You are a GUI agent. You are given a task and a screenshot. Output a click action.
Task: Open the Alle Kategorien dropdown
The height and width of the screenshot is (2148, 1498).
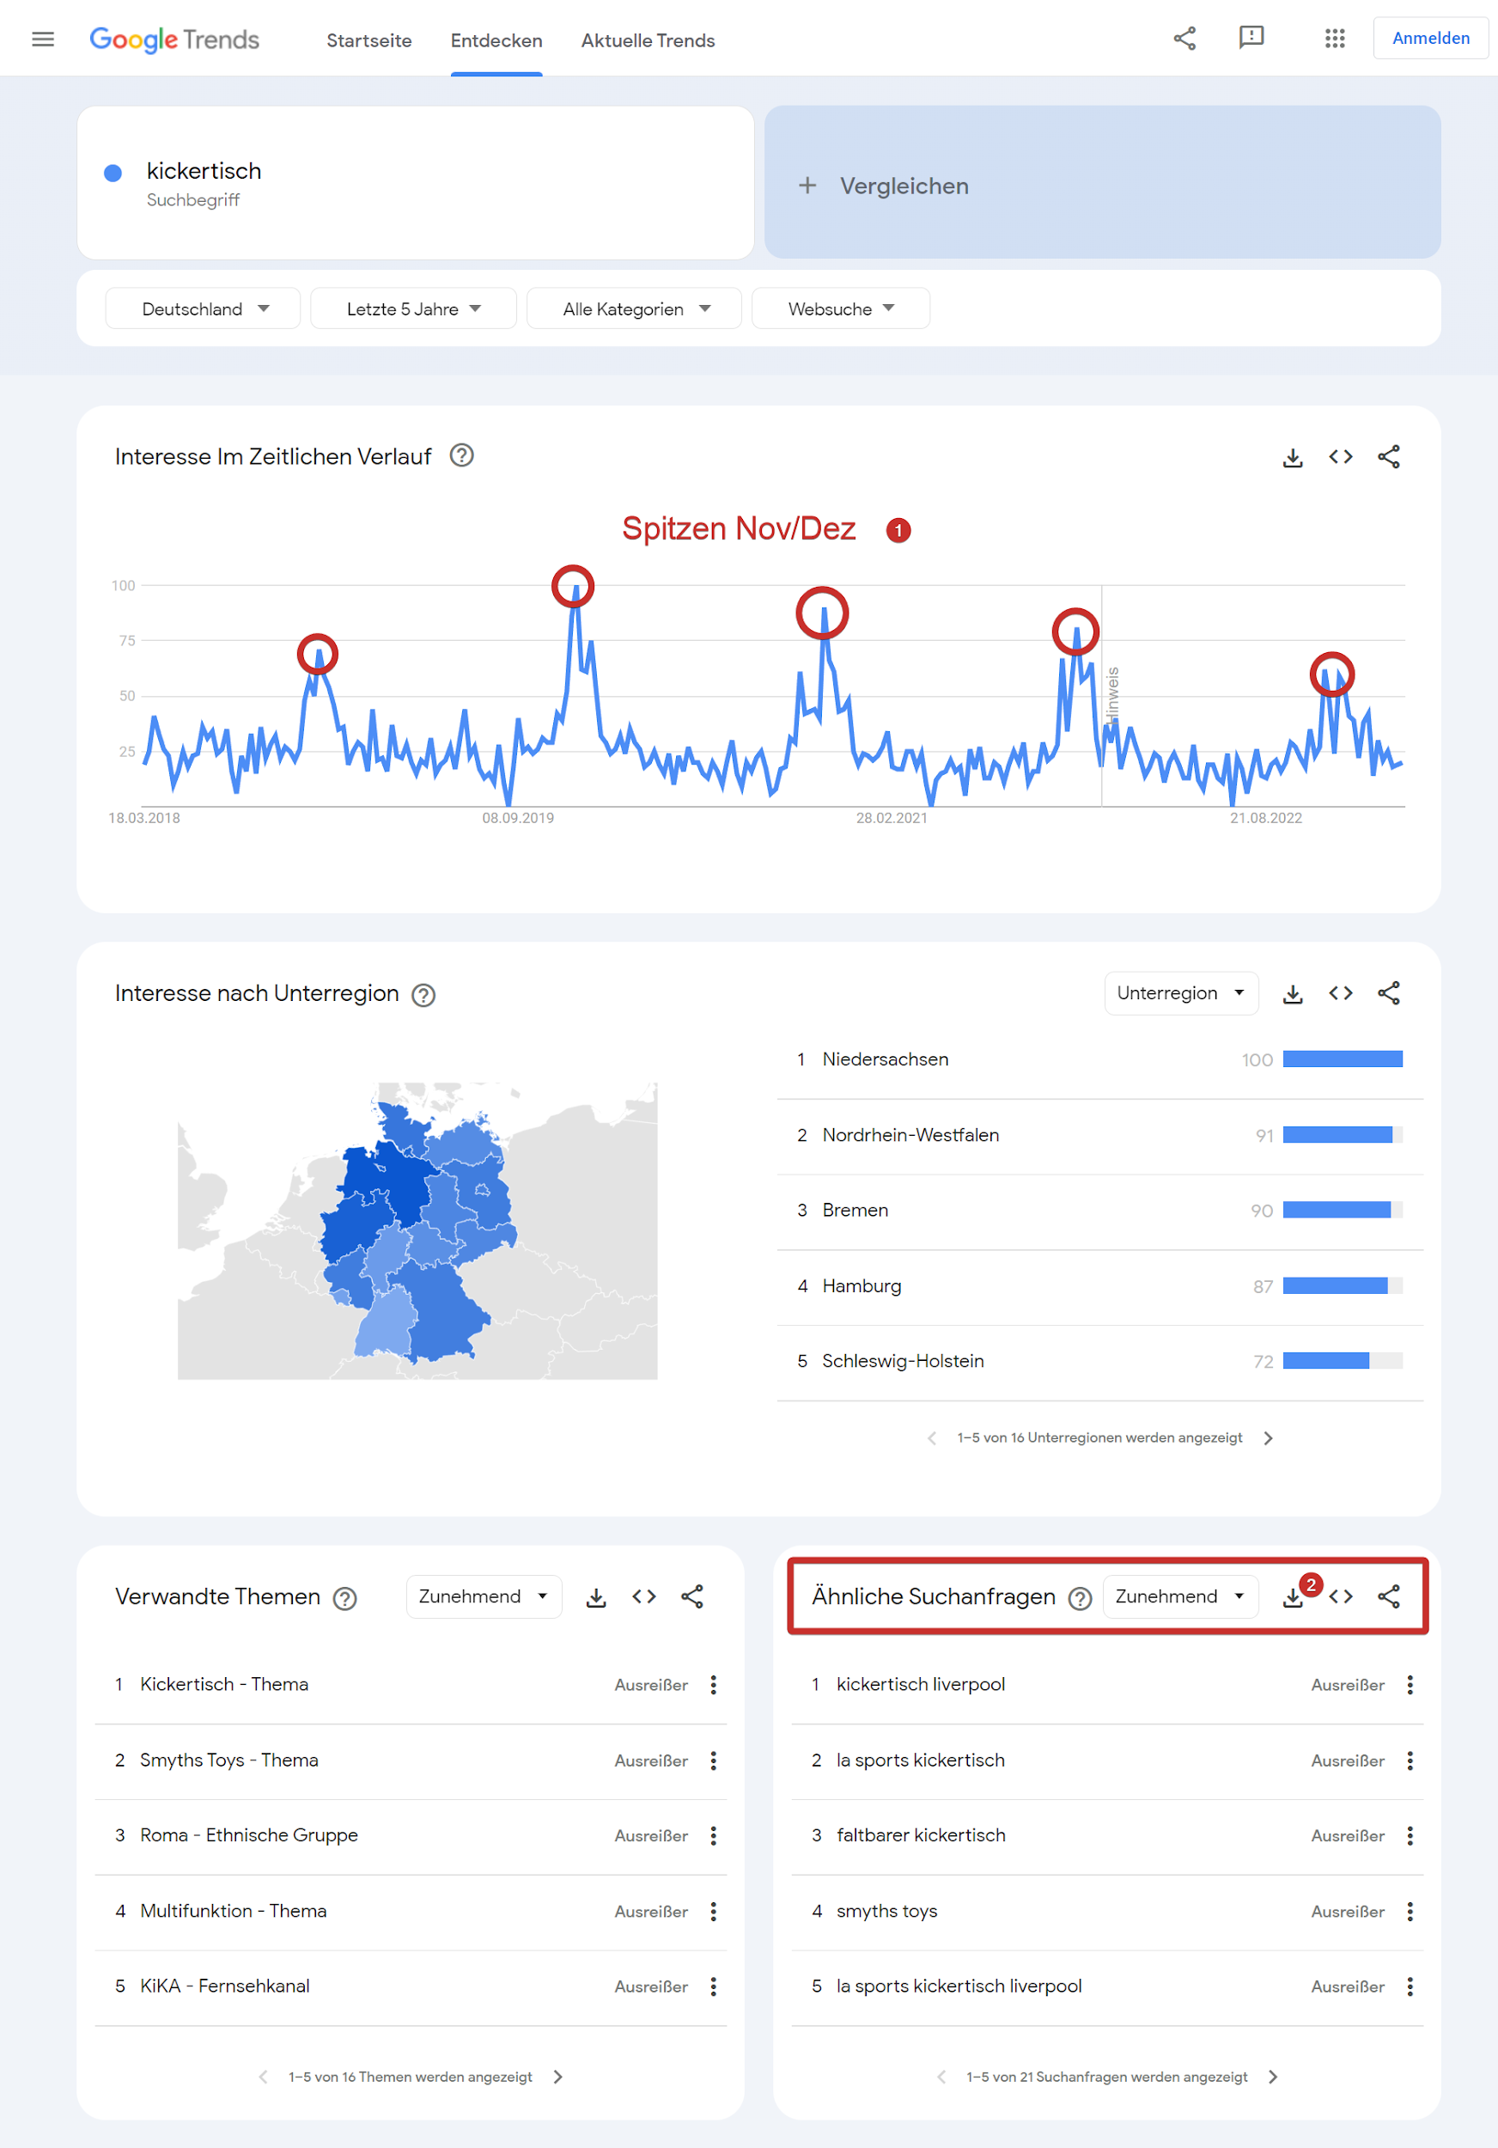634,308
